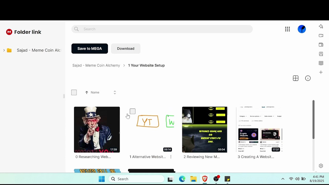Open three-dot menu for 1 Alternative Websit

click(171, 157)
